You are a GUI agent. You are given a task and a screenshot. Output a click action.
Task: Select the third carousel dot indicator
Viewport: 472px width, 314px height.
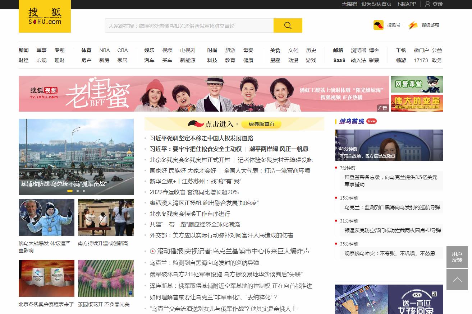pyautogui.click(x=84, y=191)
